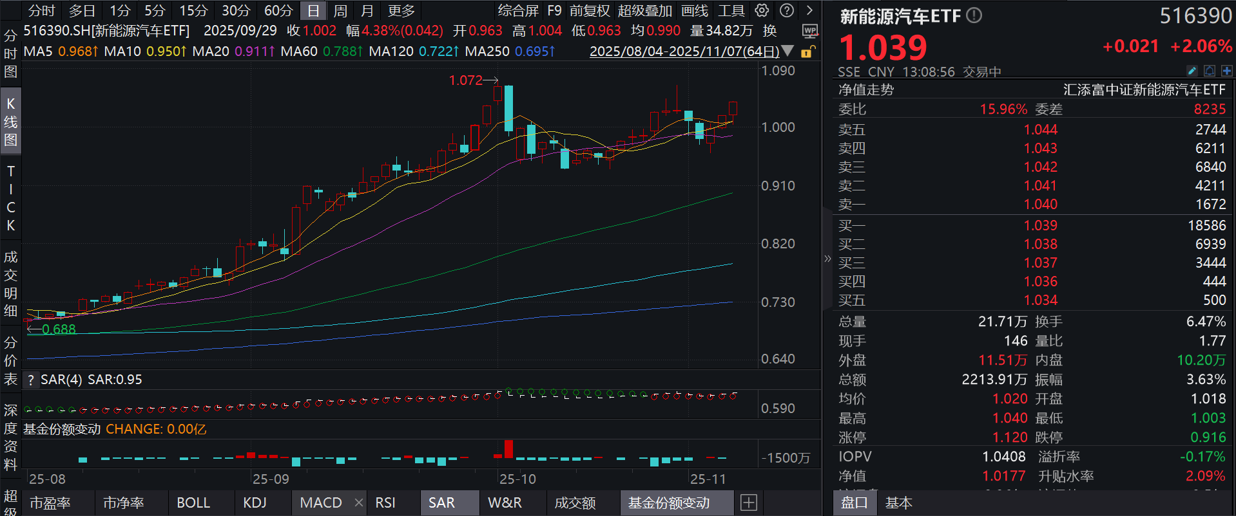Click the info icon beside 新能源汽车ETF
This screenshot has height=516, width=1236.
click(974, 15)
